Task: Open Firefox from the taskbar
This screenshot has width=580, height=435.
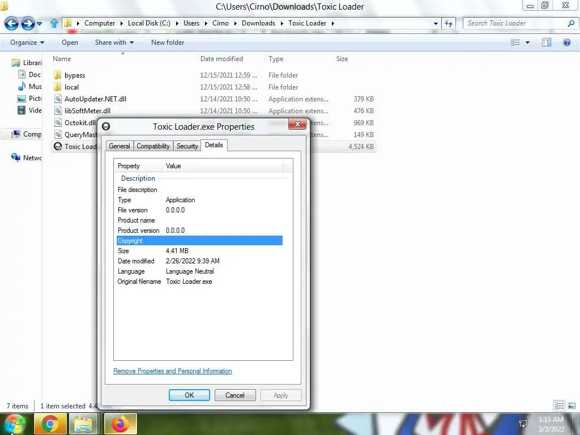Action: (121, 424)
